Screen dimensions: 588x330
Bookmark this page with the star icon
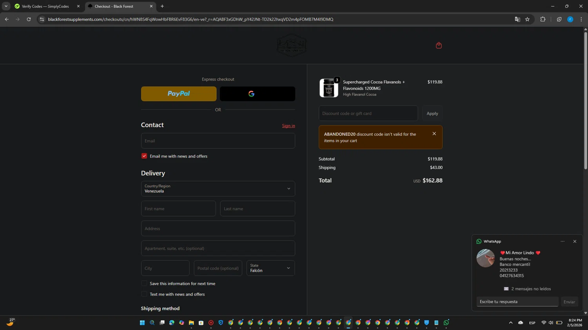[528, 19]
